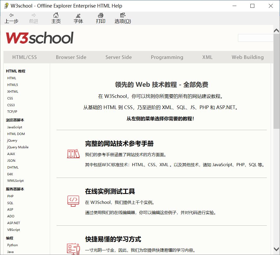This screenshot has height=255, width=280.
Task: Open the ASP.NET tutorial link in sidebar
Action: click(13, 223)
